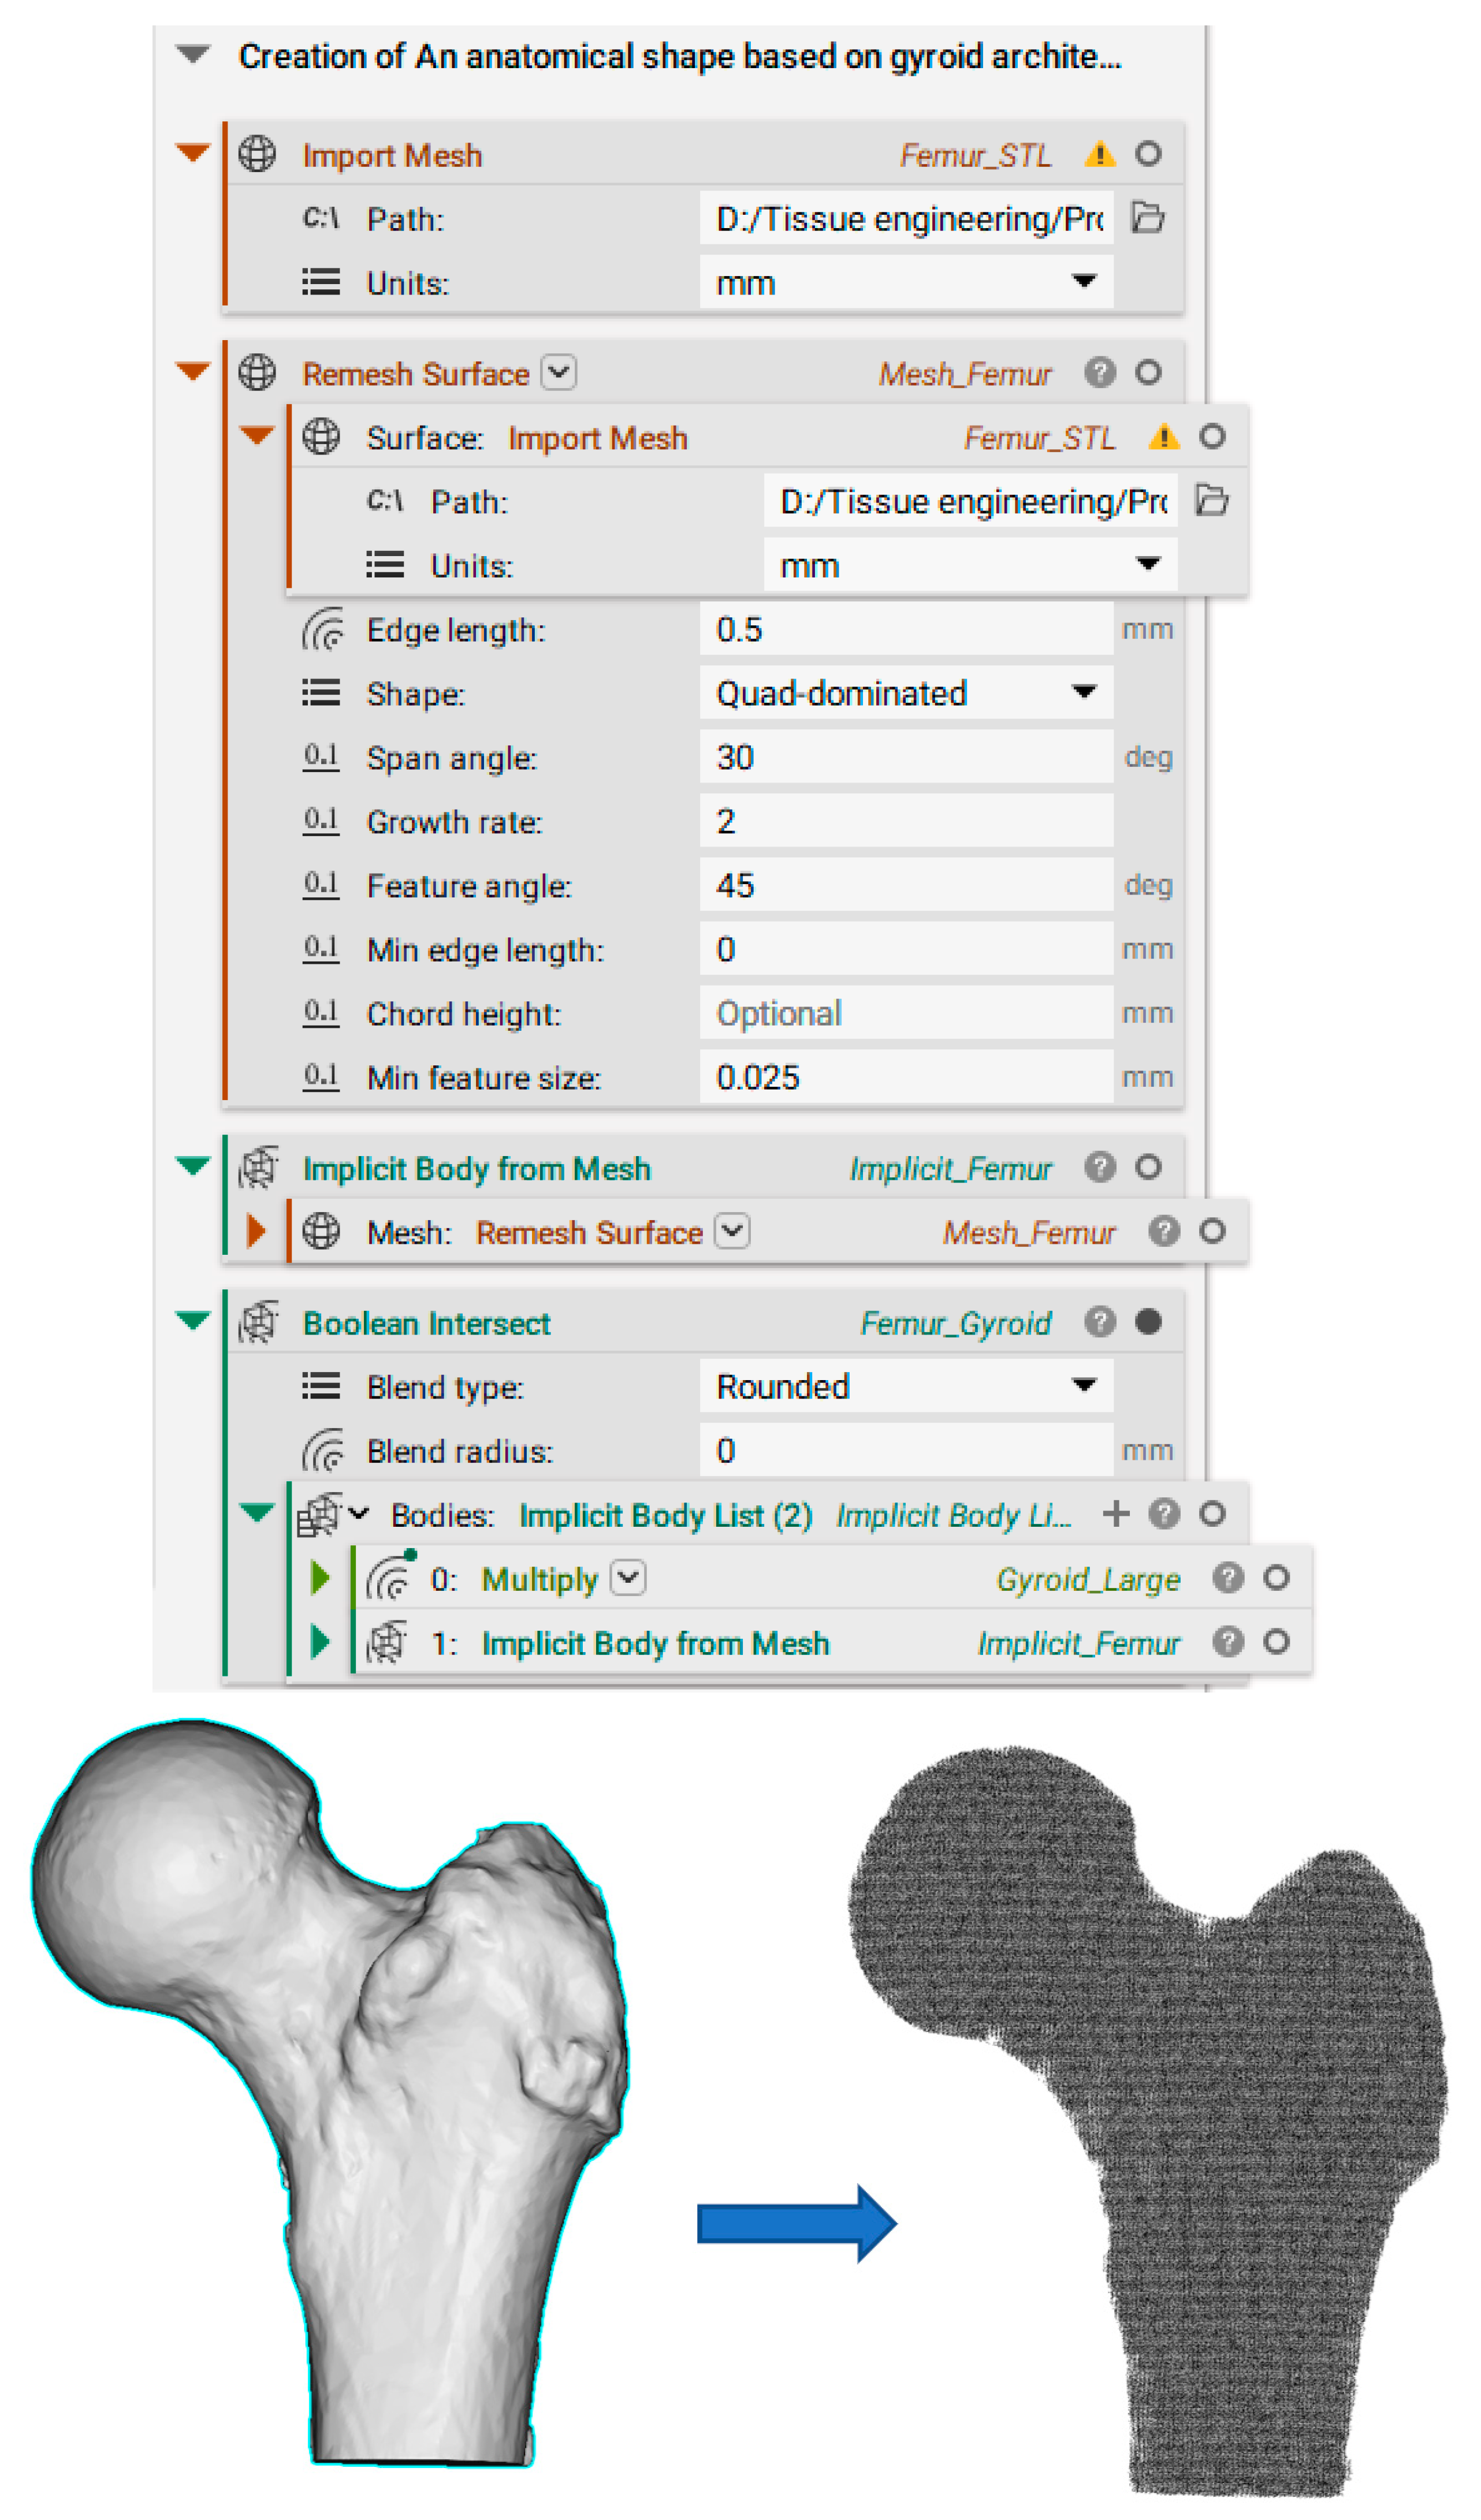Viewport: 1481px width, 2520px height.
Task: Click the Edge length input field
Action: click(x=905, y=629)
